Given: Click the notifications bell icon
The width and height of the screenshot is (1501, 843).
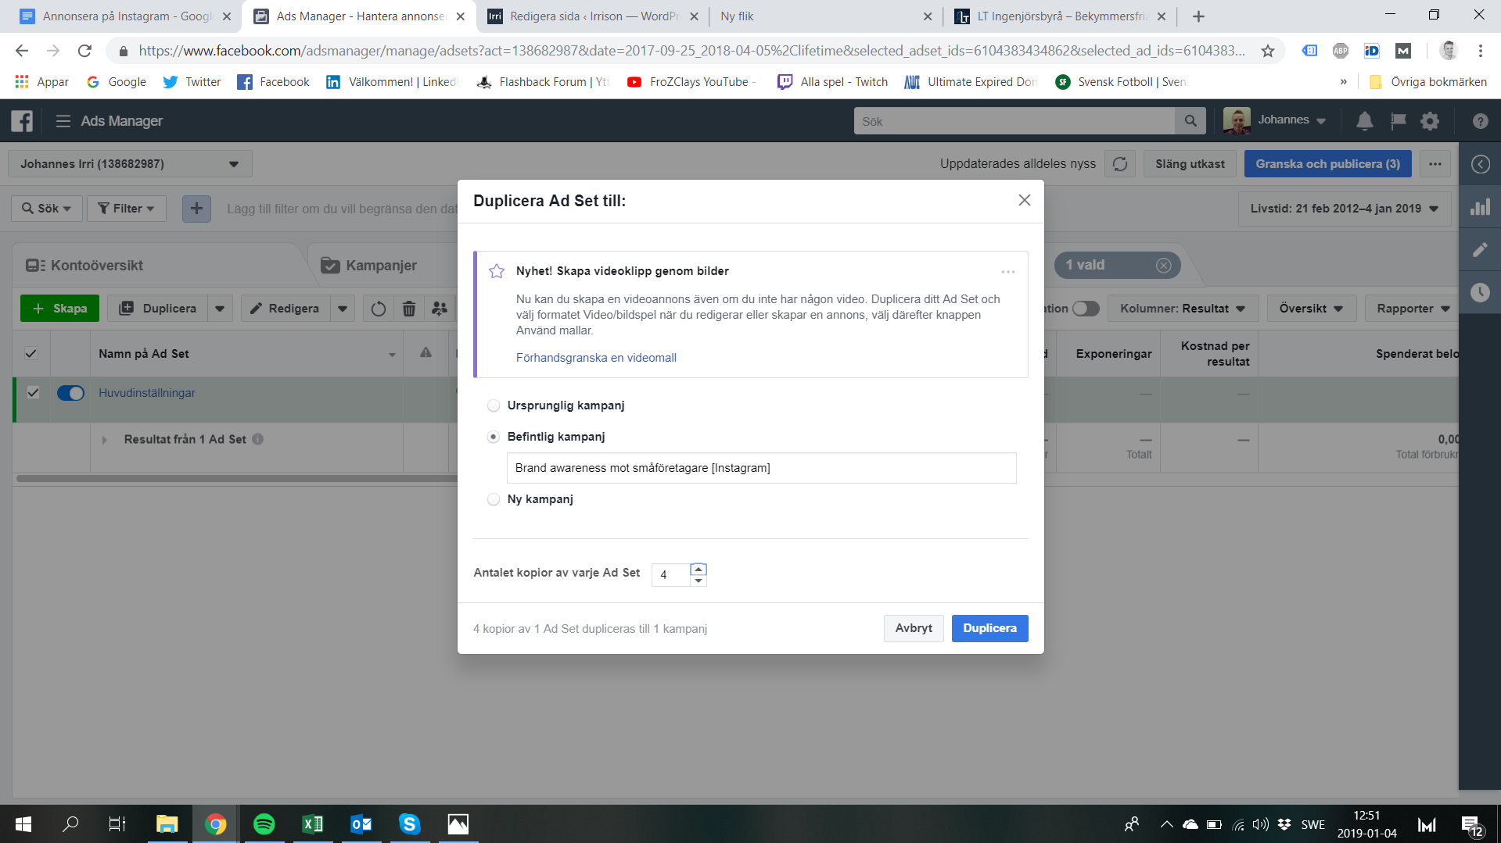Looking at the screenshot, I should 1364,121.
